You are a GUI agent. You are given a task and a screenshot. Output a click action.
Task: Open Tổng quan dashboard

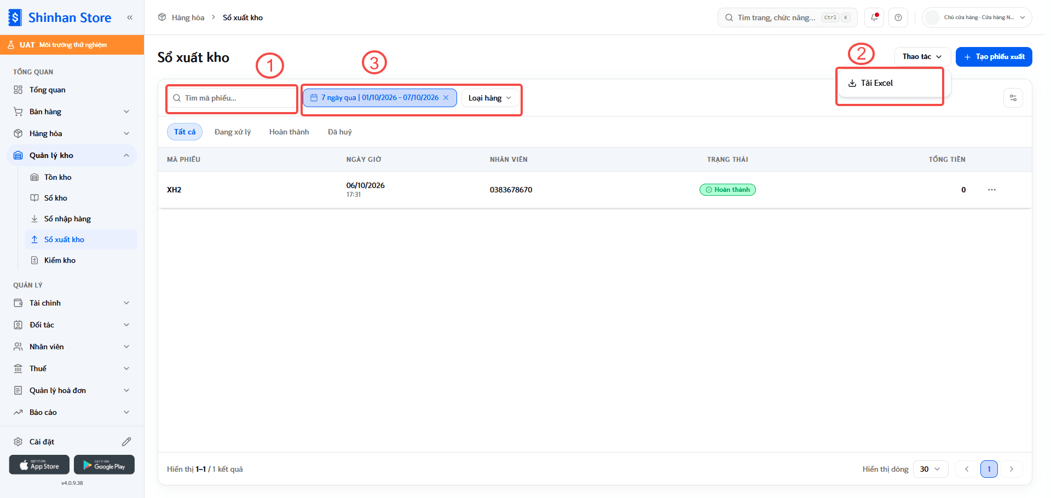pos(72,90)
